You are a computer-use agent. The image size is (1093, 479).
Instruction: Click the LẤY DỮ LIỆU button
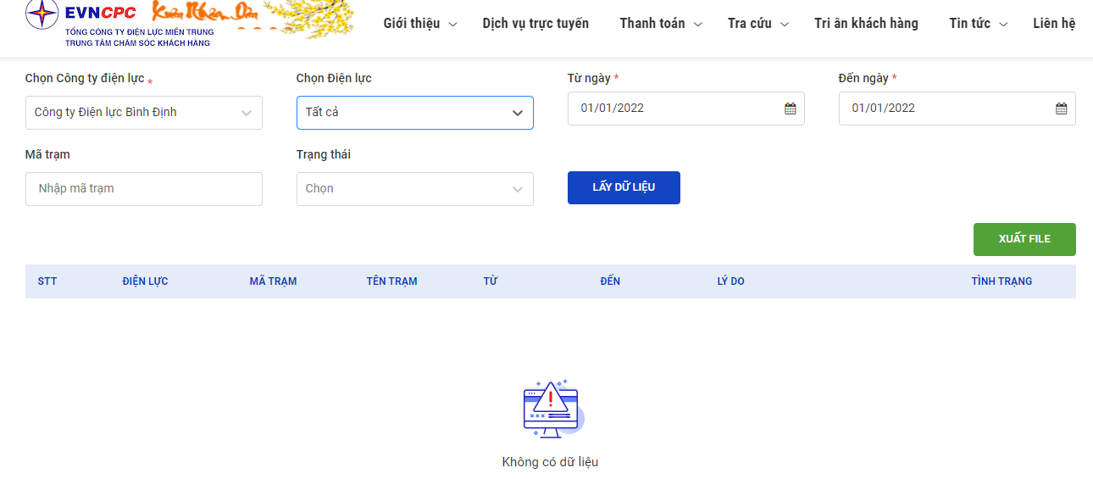point(624,187)
